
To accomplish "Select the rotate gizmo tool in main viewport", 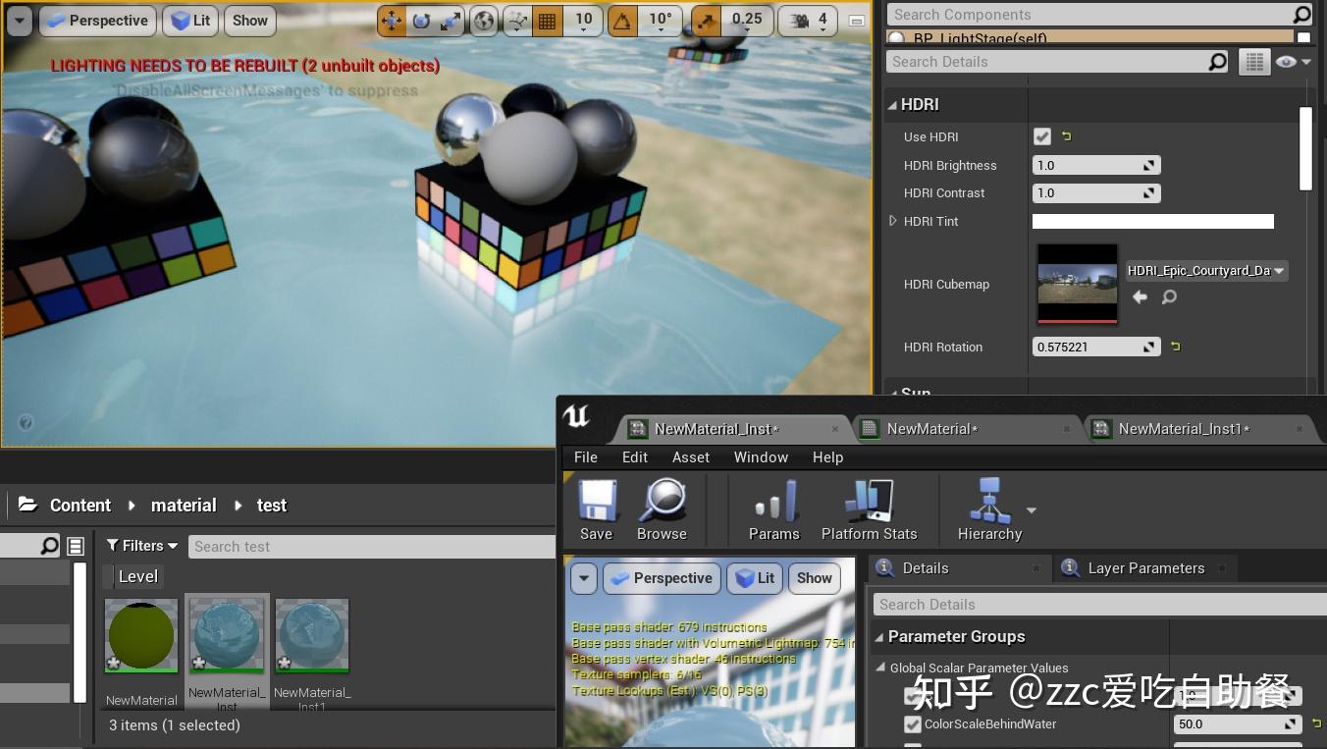I will click(421, 21).
